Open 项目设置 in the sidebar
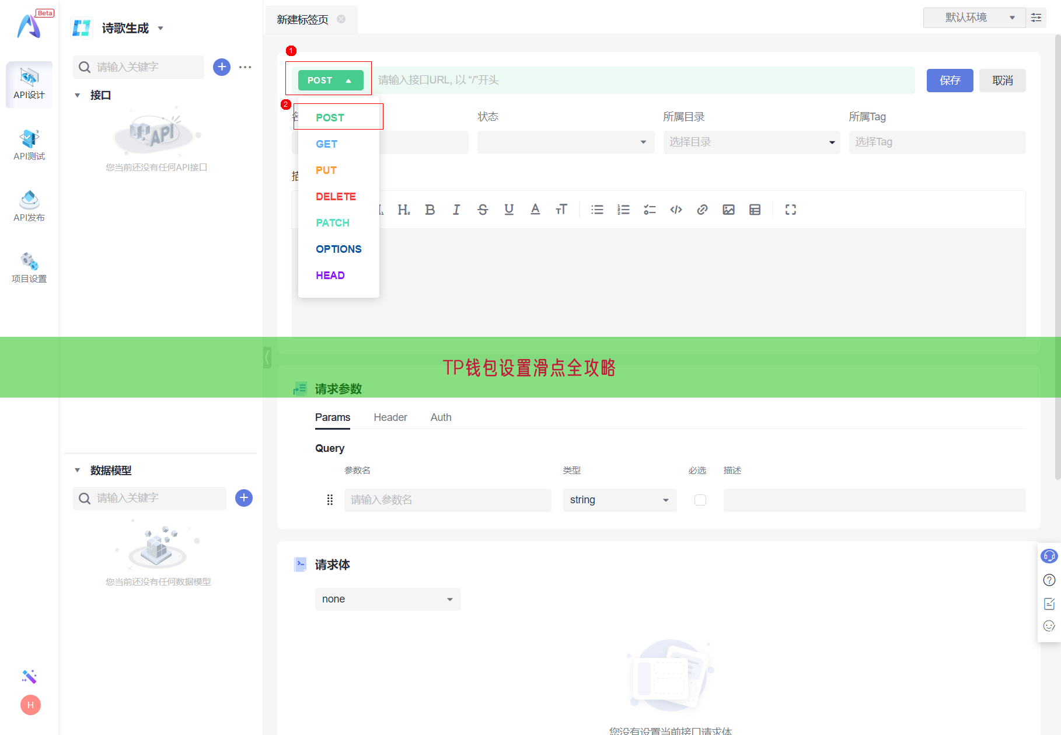1061x735 pixels. 29,268
